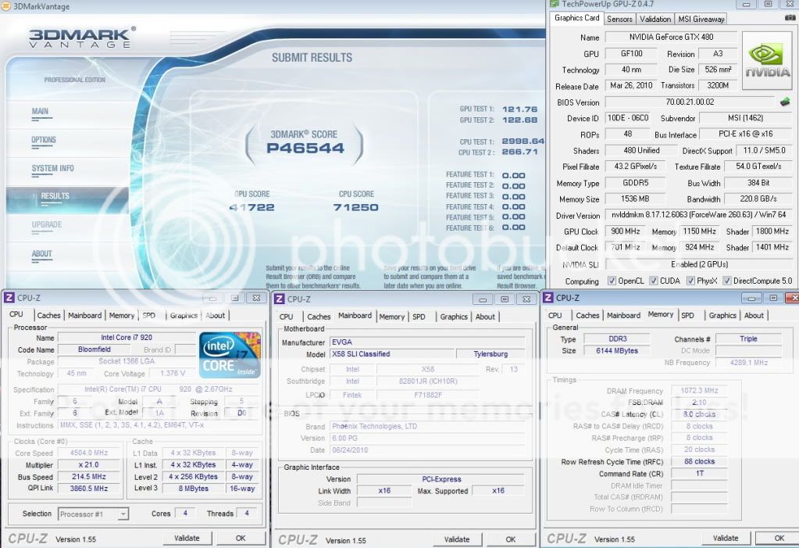Image resolution: width=799 pixels, height=548 pixels.
Task: Click the 3DMark Vantage logo
Action: point(82,38)
